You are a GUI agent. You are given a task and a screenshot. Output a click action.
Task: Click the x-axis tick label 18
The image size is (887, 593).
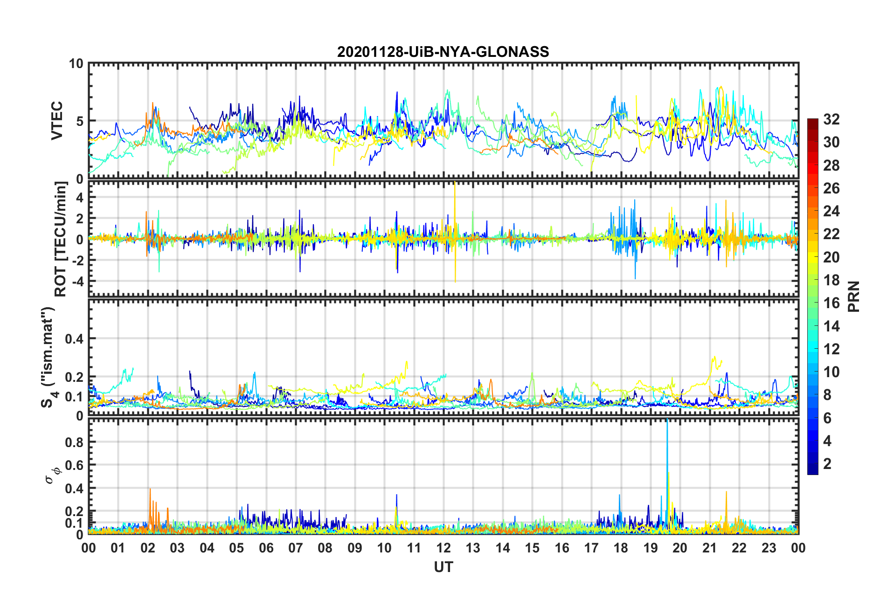(x=621, y=548)
